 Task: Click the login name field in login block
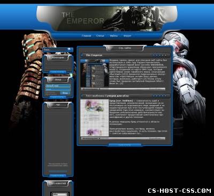pyautogui.click(x=58, y=86)
